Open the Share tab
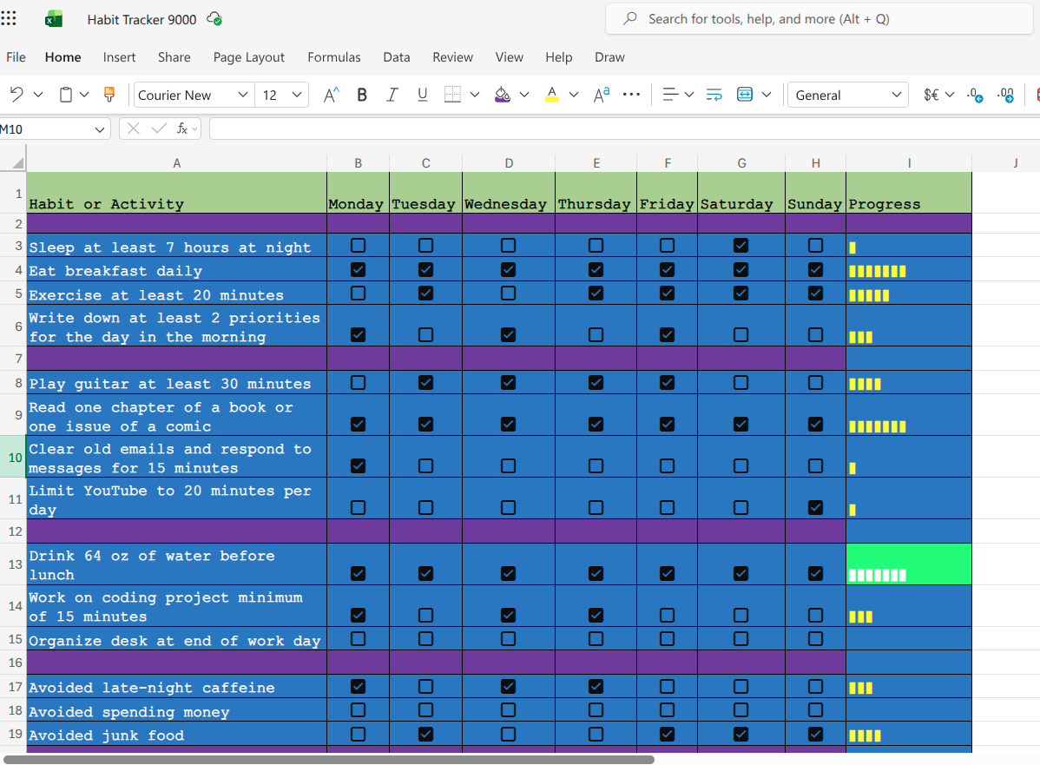This screenshot has width=1040, height=765. click(x=174, y=57)
